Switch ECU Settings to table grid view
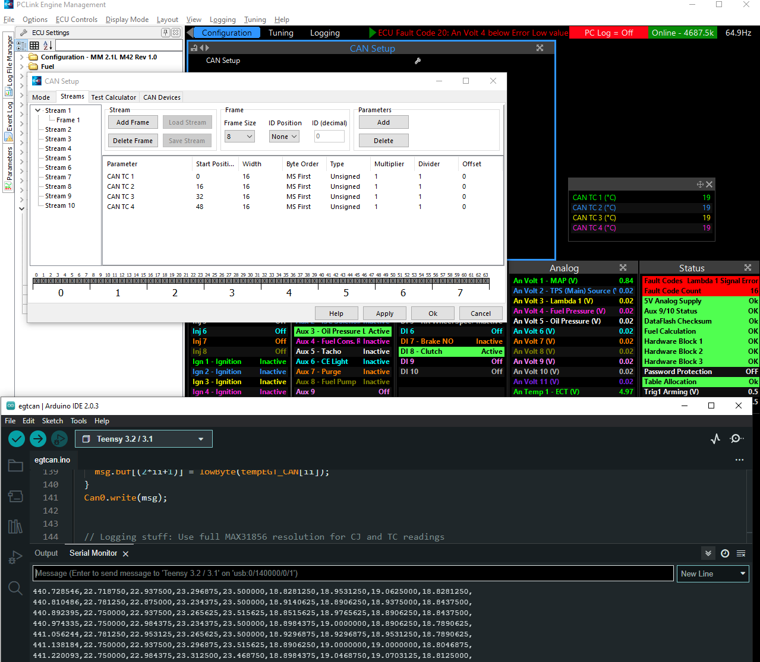 click(34, 45)
